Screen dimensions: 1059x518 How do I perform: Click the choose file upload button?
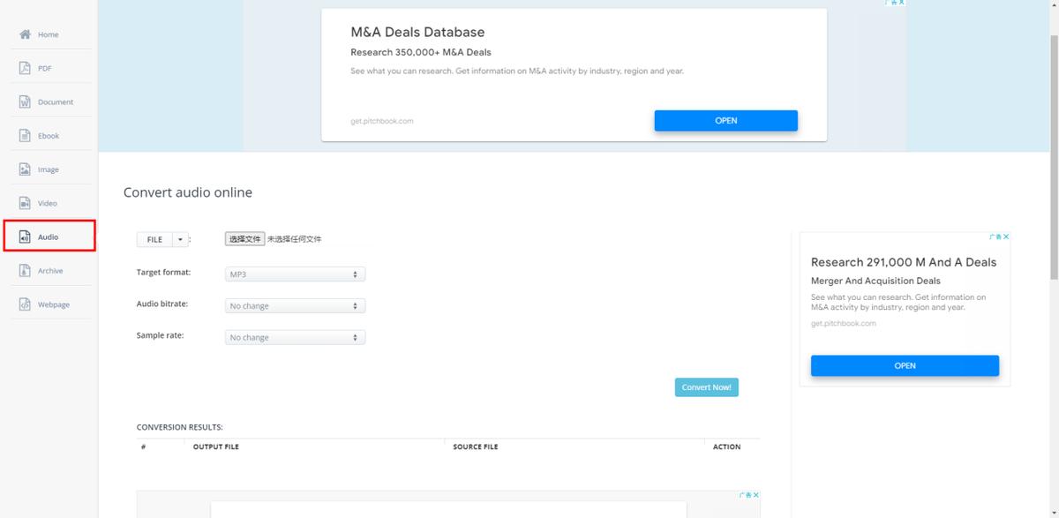pos(244,239)
